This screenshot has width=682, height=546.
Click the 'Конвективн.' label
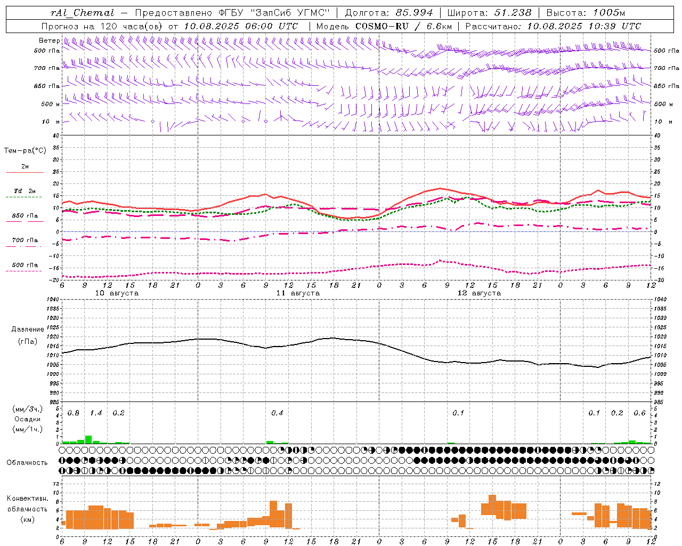click(x=28, y=499)
